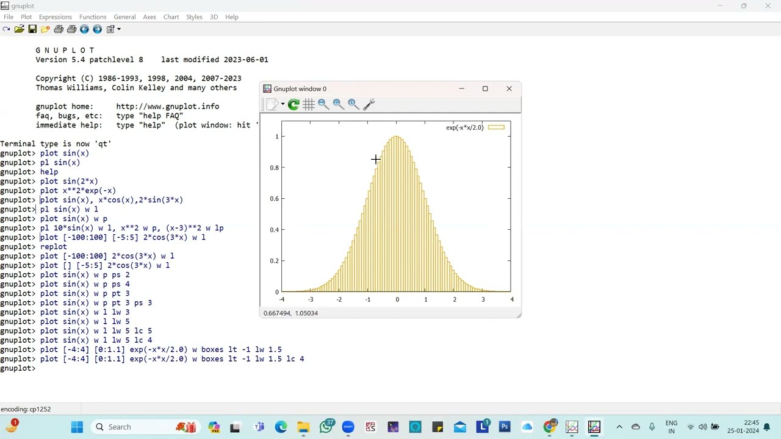Screen dimensions: 781x439
Task: Open Microsoft Edge from the taskbar
Action: (281, 427)
